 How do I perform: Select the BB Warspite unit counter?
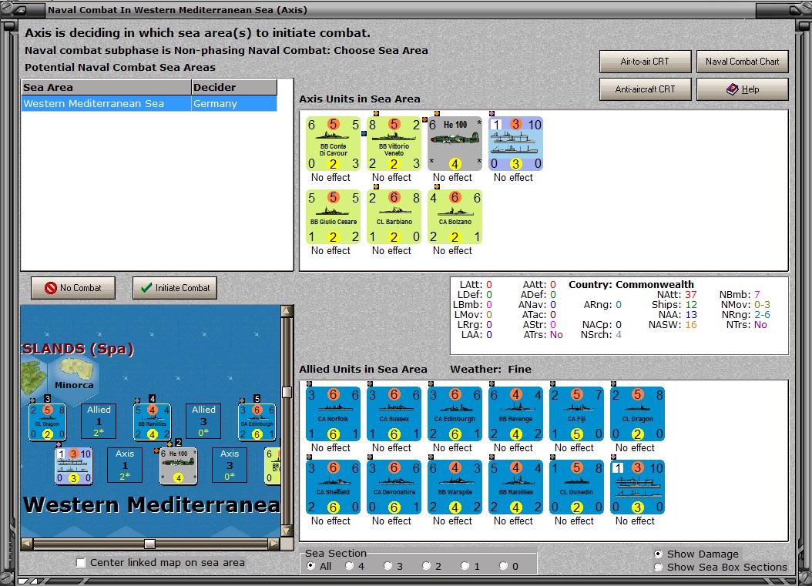pos(455,487)
